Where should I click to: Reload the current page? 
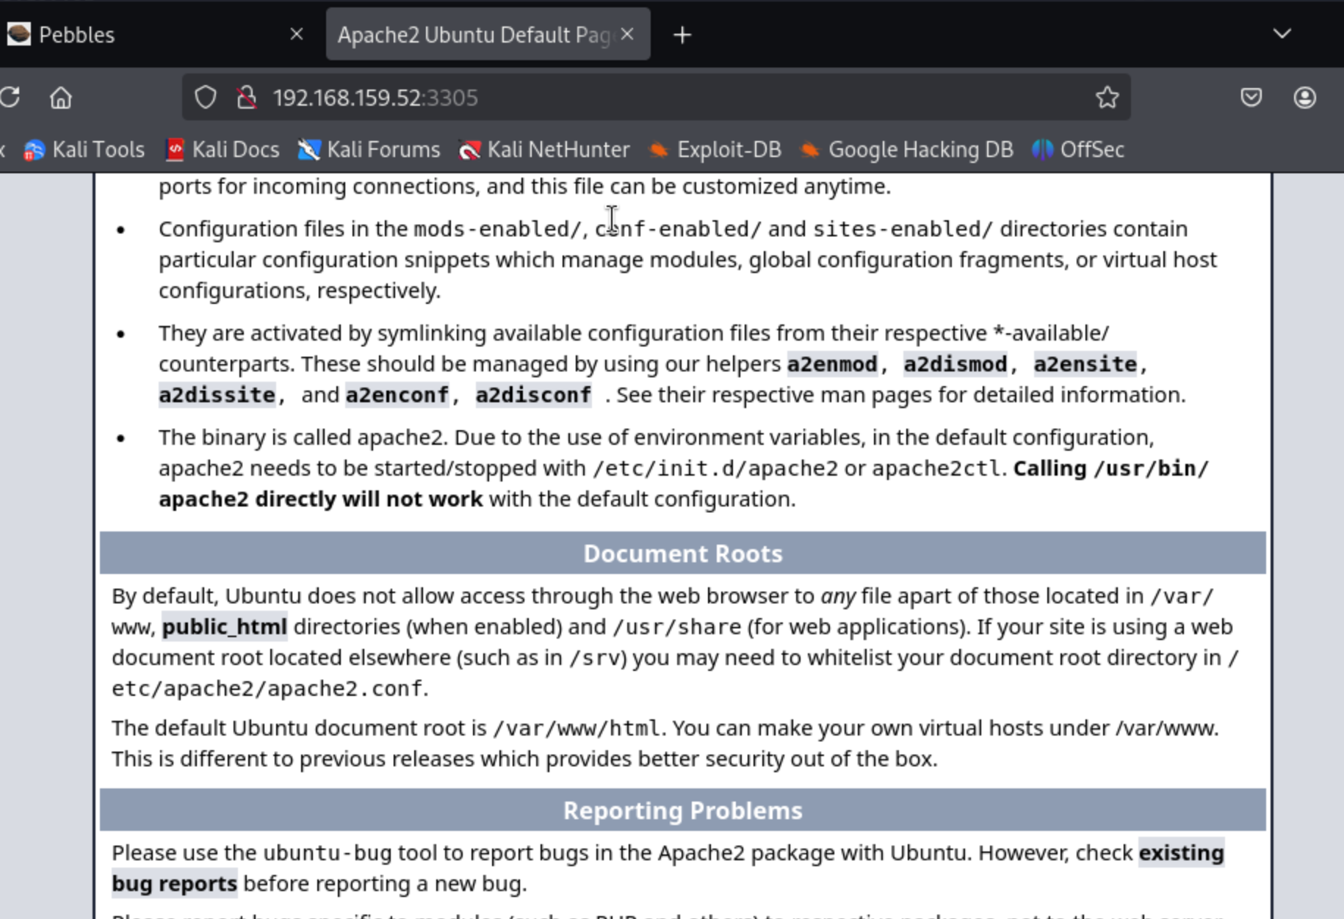10,98
